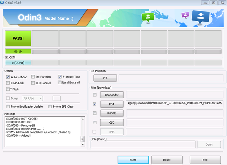Tick the Nand Erase All checkbox
The image size is (227, 165).
pyautogui.click(x=60, y=83)
